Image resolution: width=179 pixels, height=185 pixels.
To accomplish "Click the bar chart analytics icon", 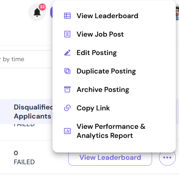I will tap(67, 131).
